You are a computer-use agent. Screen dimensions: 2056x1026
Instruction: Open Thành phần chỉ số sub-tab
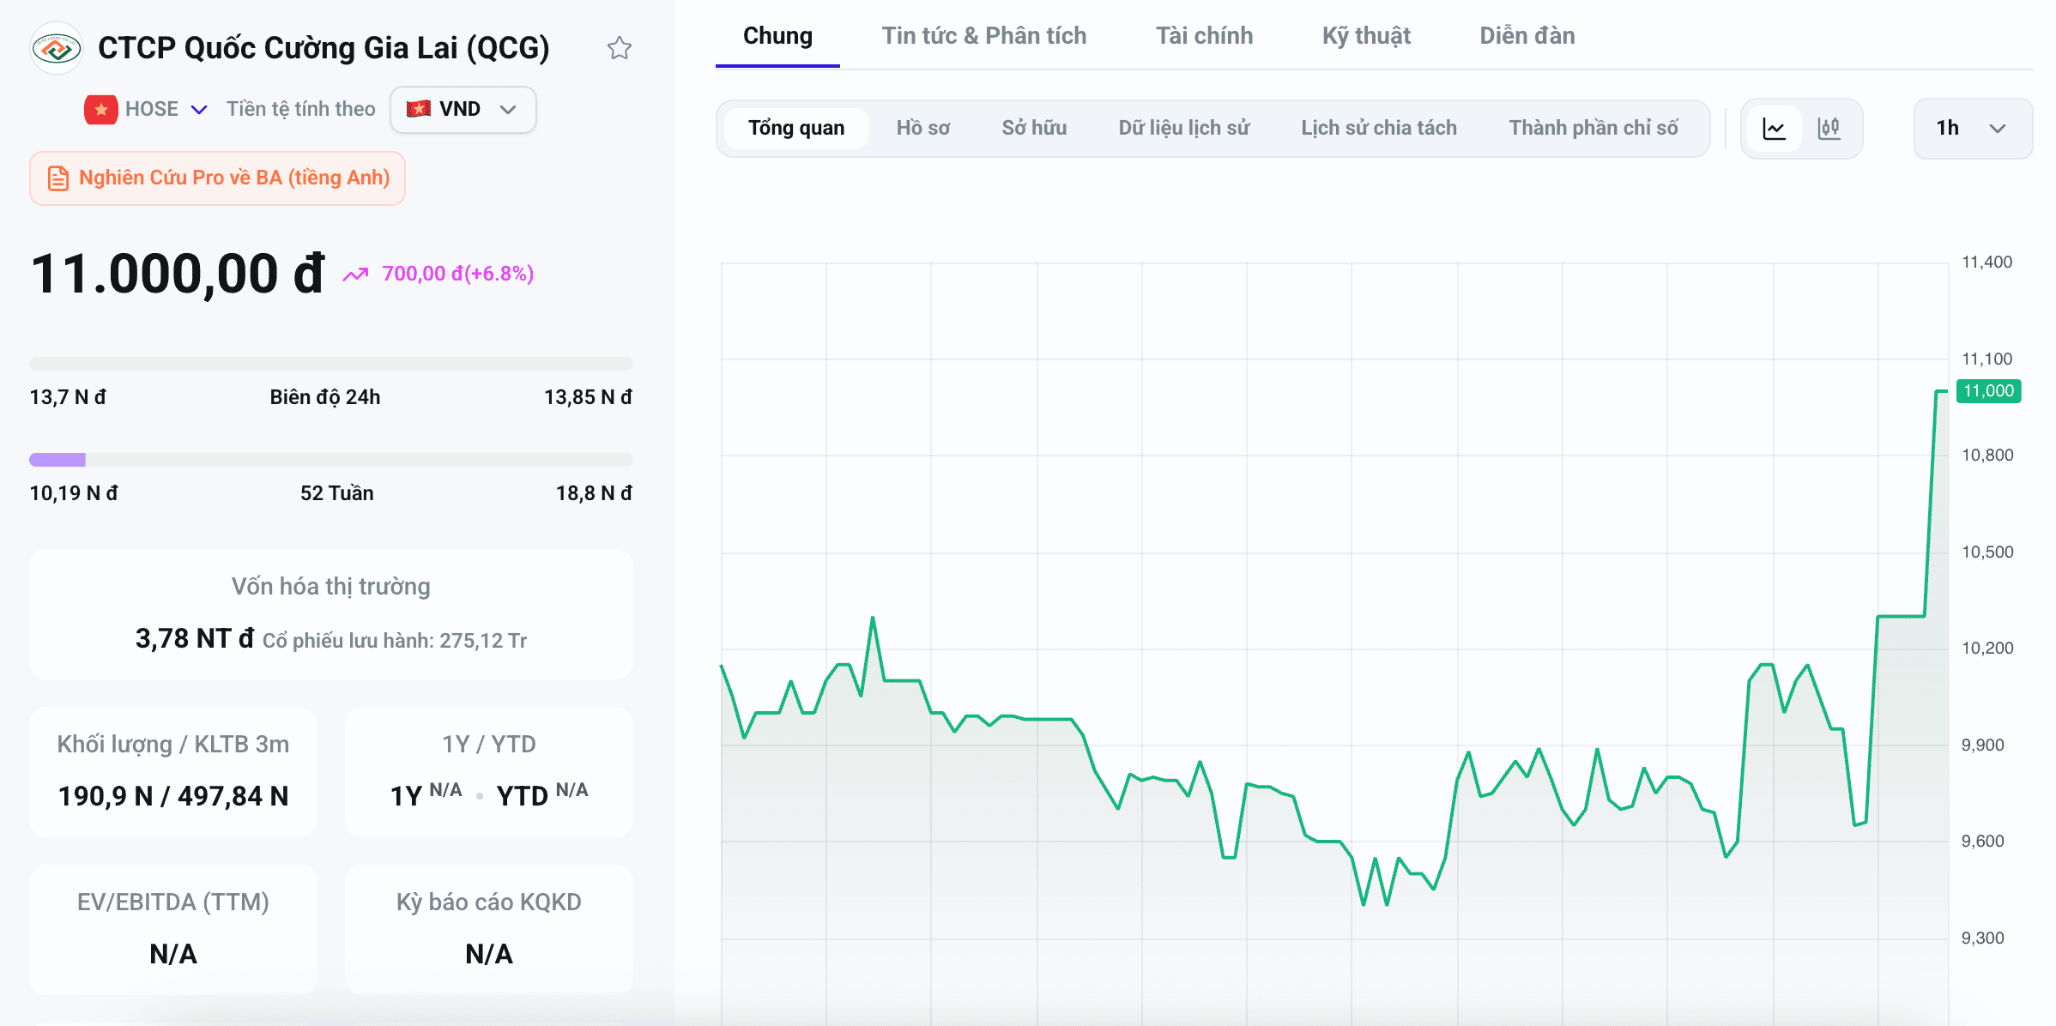coord(1593,129)
